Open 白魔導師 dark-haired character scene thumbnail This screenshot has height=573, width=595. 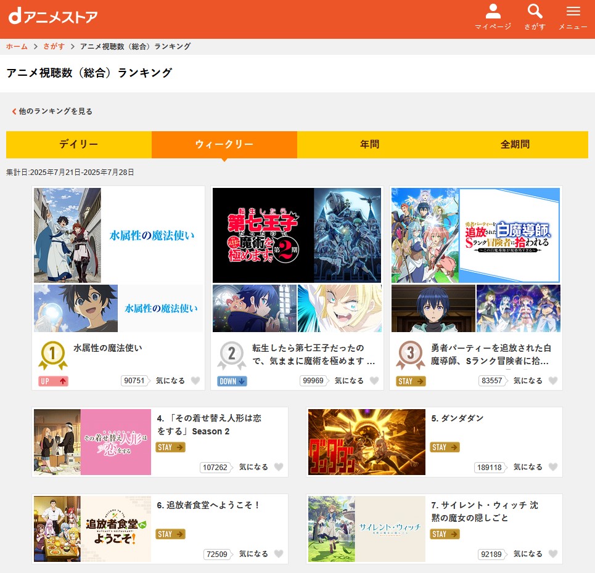click(433, 308)
